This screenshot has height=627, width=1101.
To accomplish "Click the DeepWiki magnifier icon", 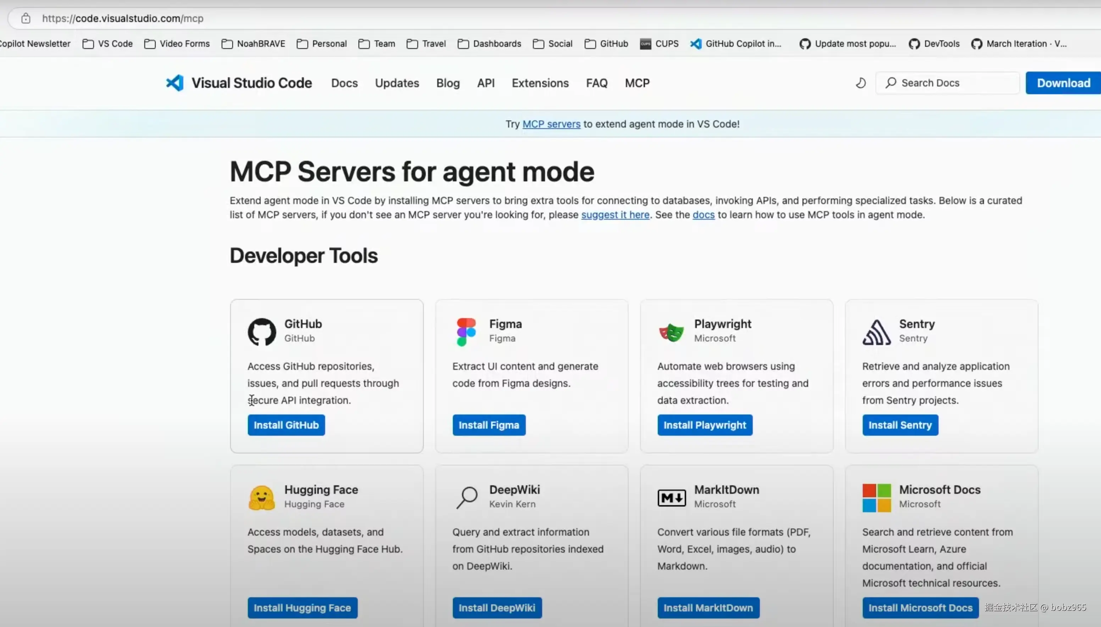I will tap(467, 497).
